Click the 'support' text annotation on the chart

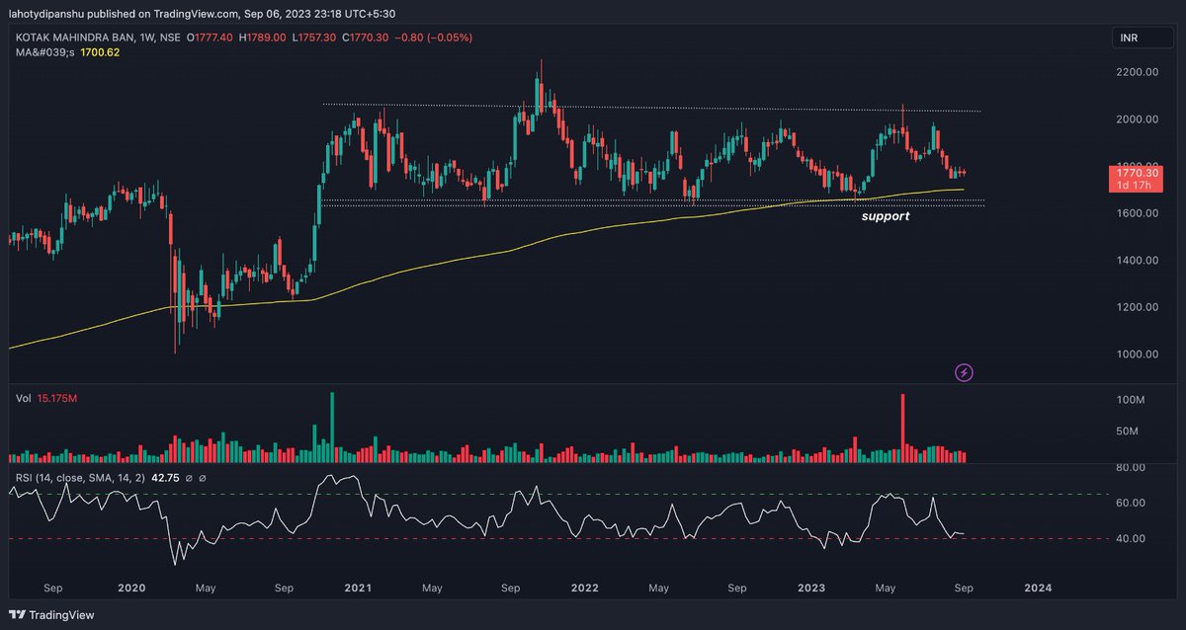(x=885, y=215)
